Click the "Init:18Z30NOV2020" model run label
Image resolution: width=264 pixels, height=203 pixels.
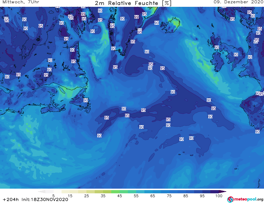(x=45, y=200)
